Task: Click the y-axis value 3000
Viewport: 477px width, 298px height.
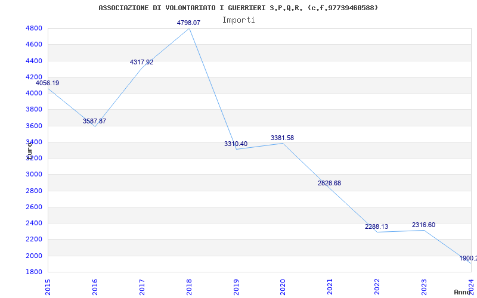Action: point(34,174)
